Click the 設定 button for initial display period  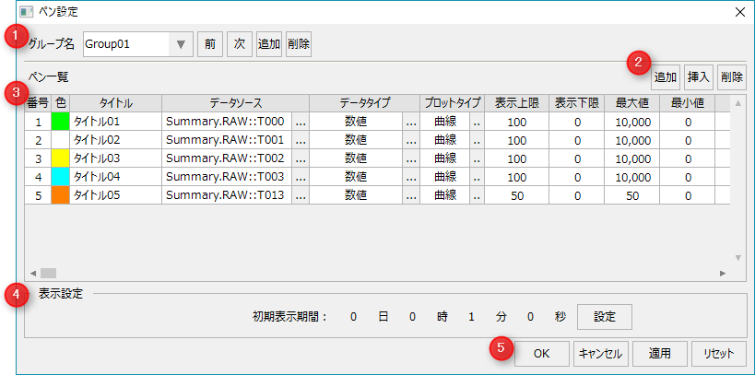coord(604,316)
